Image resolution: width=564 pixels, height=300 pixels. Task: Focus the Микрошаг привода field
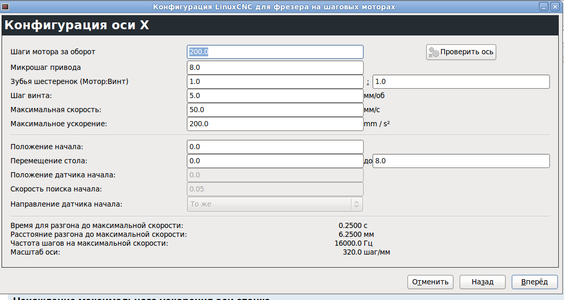click(x=275, y=67)
